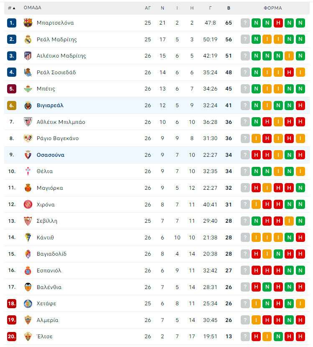This screenshot has width=313, height=347.
Task: Click the ΦΟΡΜΑ column header
Action: pos(272,8)
